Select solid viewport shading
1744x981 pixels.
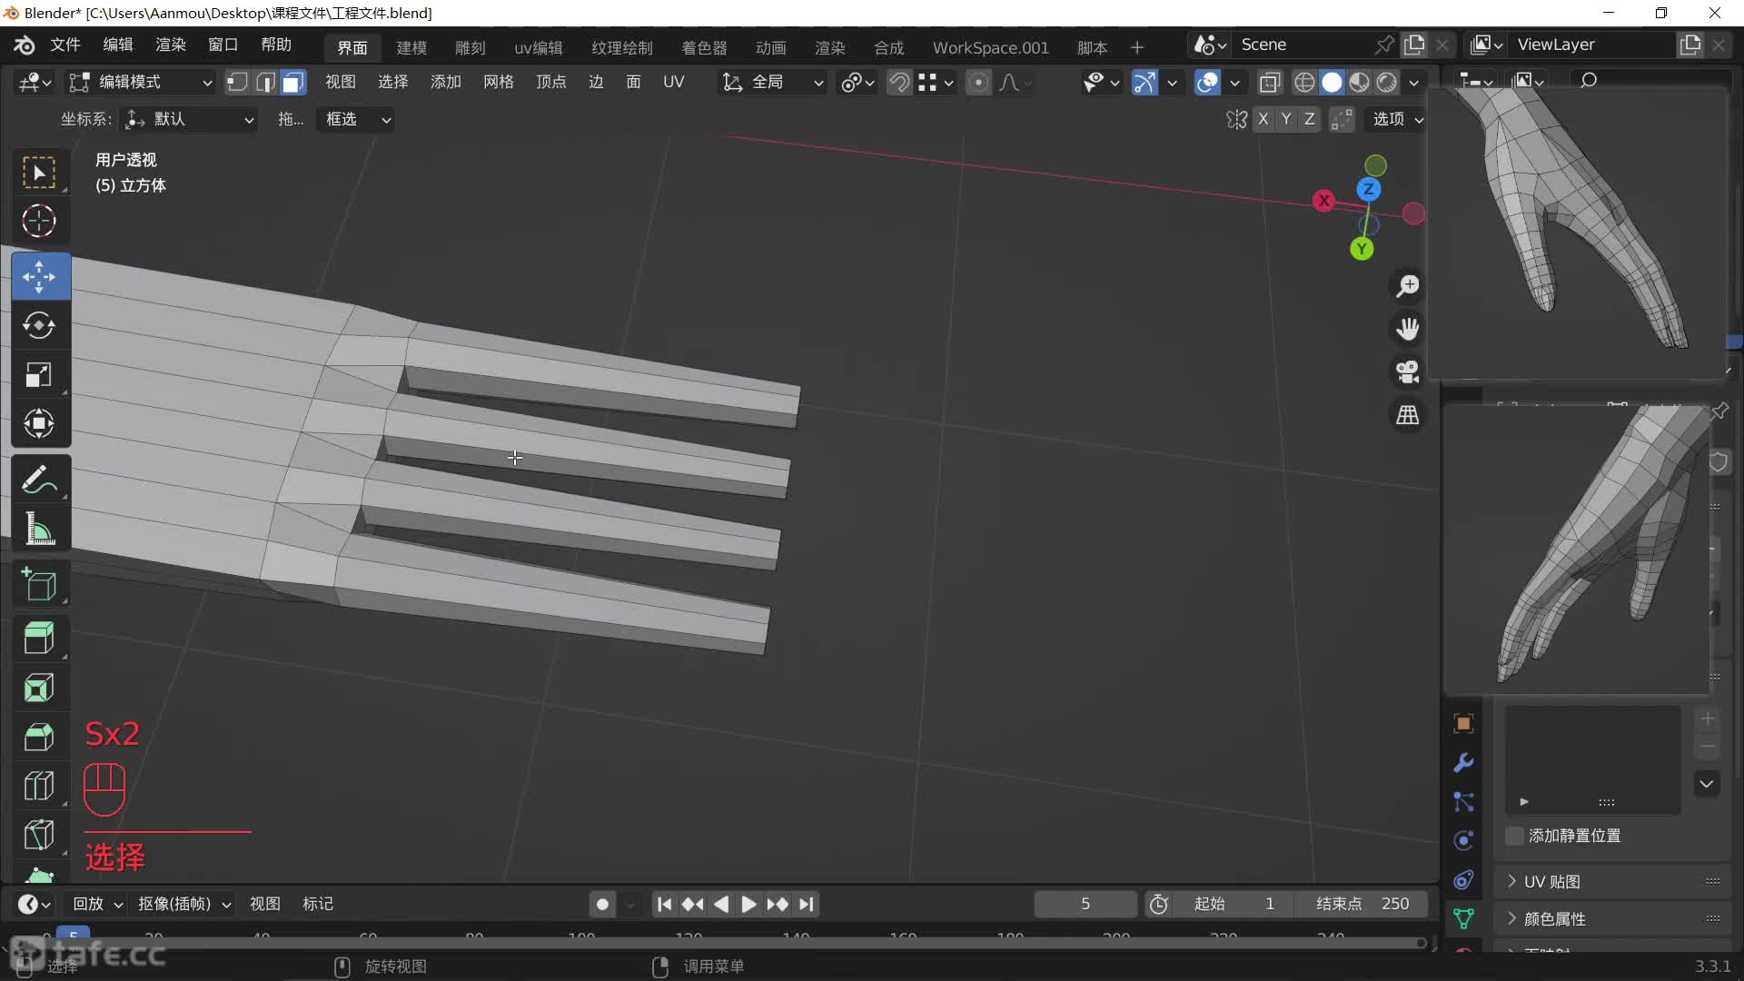[x=1332, y=83]
